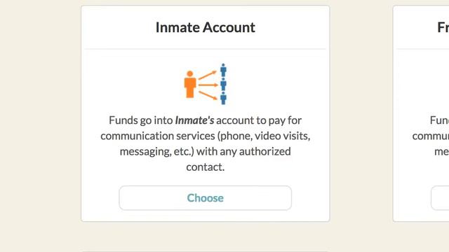Click the bold italic word Inmate's
449x252 pixels.
194,120
